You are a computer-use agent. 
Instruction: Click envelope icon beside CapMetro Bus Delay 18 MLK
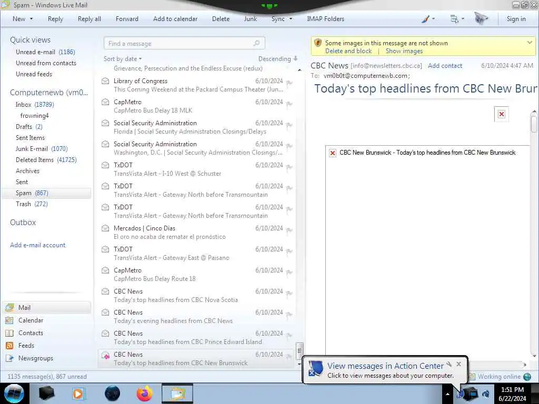point(105,102)
